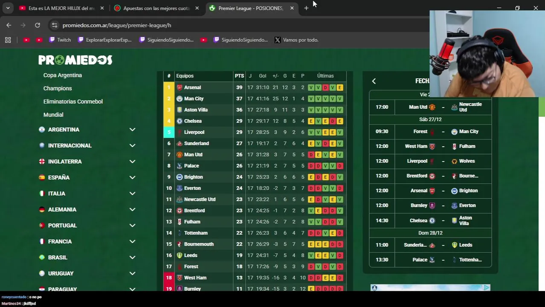The height and width of the screenshot is (307, 545).
Task: Click the Man City crest in standings
Action: click(x=180, y=98)
